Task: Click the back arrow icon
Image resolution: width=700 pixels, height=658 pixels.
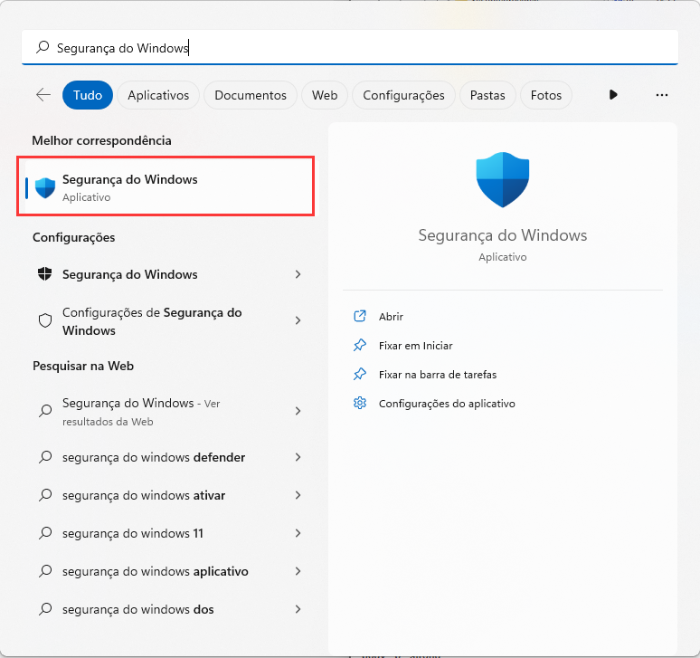Action: [43, 95]
